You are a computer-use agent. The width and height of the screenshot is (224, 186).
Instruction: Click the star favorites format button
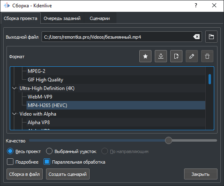145,56
